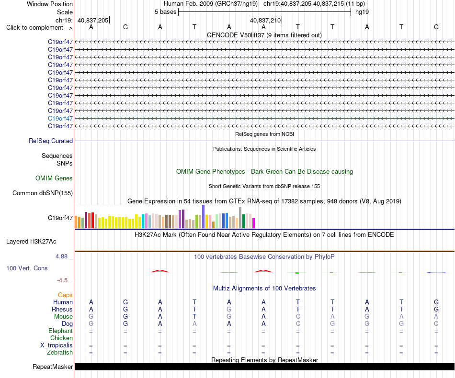The image size is (455, 378).
Task: Select the X_tropicalis alignment row label
Action: [57, 345]
